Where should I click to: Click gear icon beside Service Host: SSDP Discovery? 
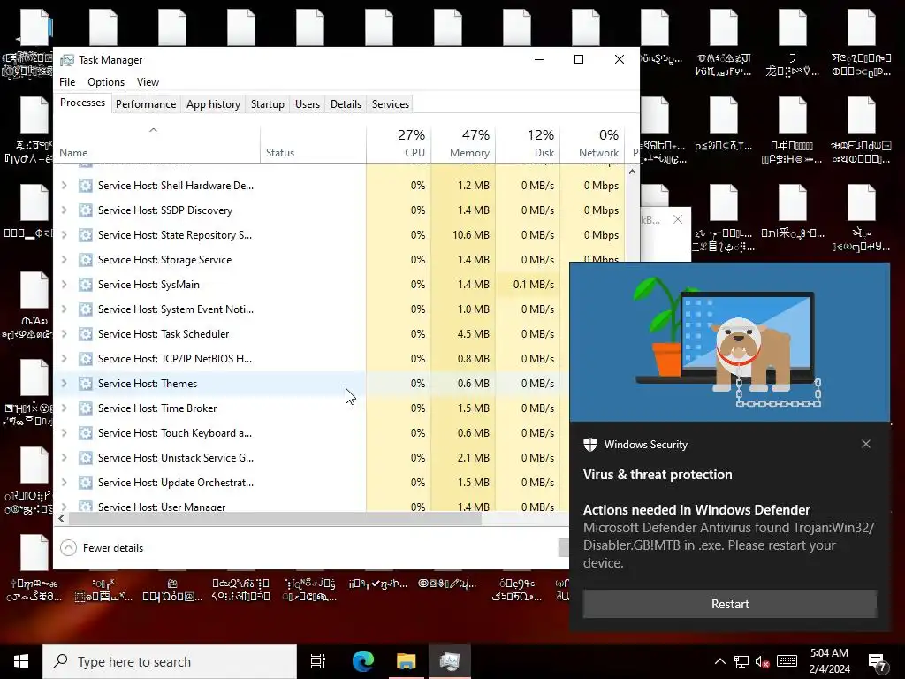point(86,210)
